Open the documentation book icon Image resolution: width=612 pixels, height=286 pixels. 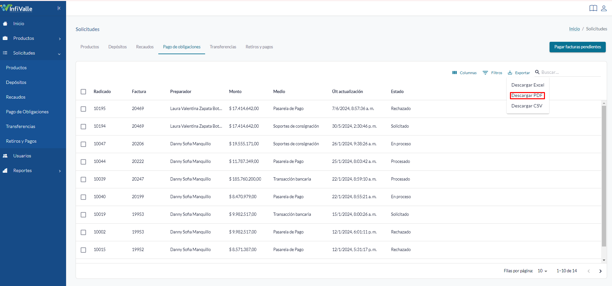[x=593, y=8]
